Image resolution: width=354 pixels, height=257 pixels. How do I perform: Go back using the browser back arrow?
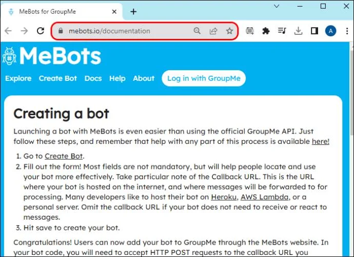[8, 31]
